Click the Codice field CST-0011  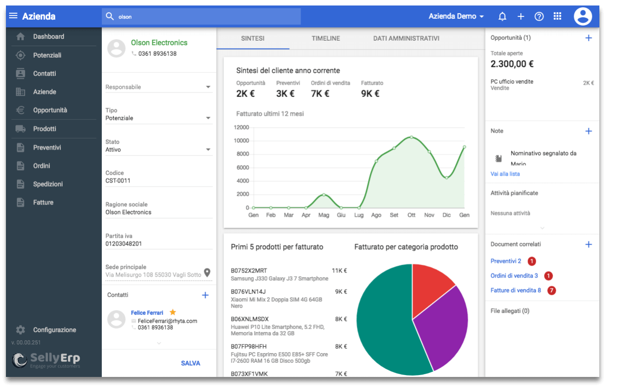(x=159, y=177)
